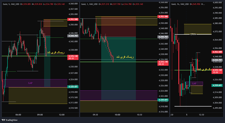Click the 09:00 time axis label
The height and width of the screenshot is (123, 225).
coord(40,115)
